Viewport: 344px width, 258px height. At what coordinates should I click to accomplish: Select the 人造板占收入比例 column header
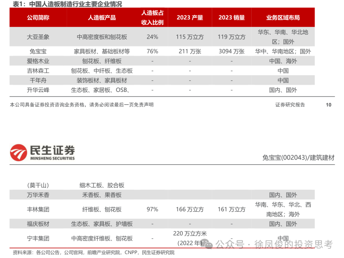point(153,17)
